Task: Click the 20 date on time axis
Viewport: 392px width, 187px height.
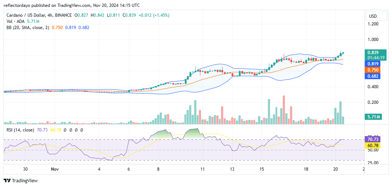Action: pyautogui.click(x=335, y=169)
